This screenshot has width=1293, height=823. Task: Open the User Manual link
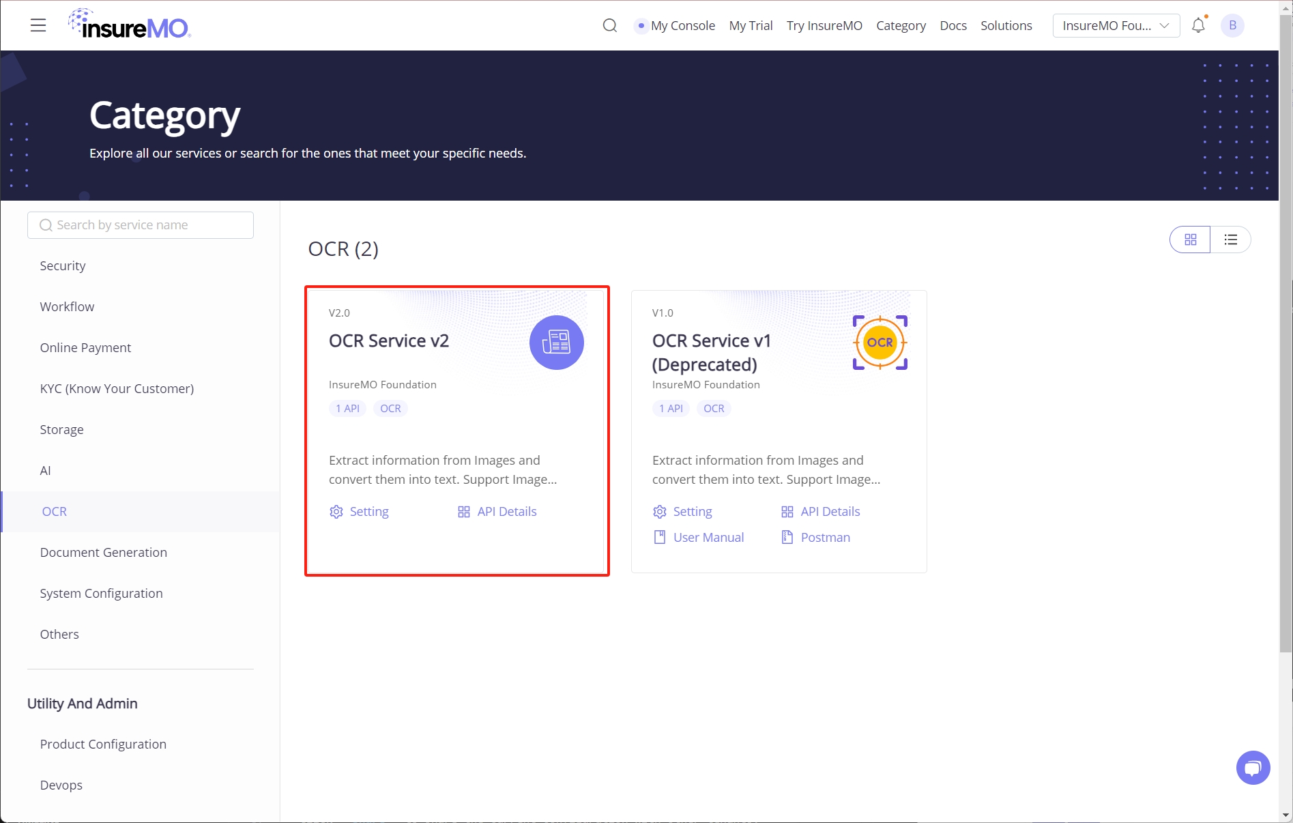[709, 538]
